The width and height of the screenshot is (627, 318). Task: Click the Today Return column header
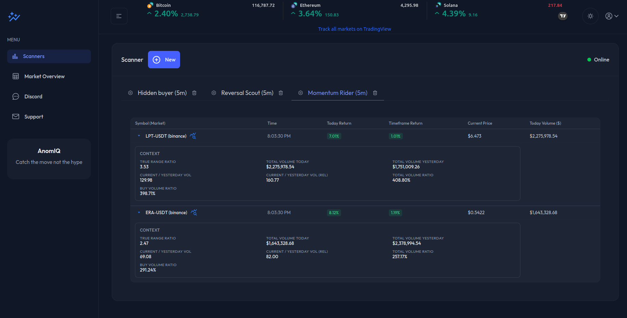339,123
